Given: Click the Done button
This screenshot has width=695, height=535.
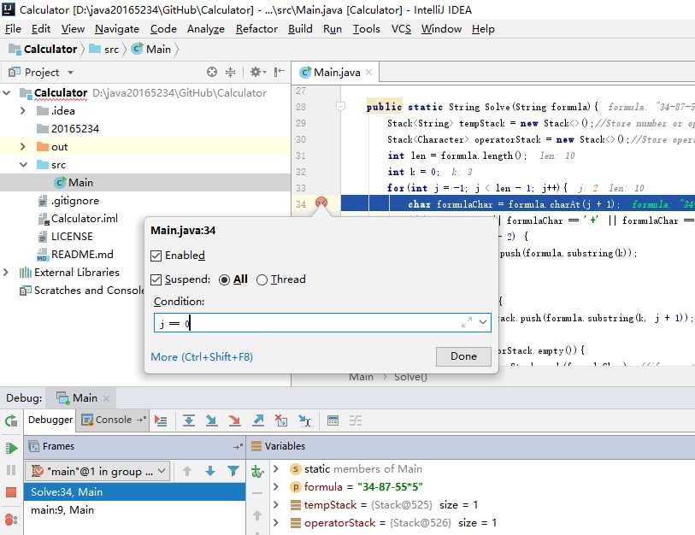Looking at the screenshot, I should point(463,356).
